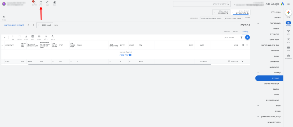Open the notifications bell with red badge
The width and height of the screenshot is (293, 127).
(34, 3)
